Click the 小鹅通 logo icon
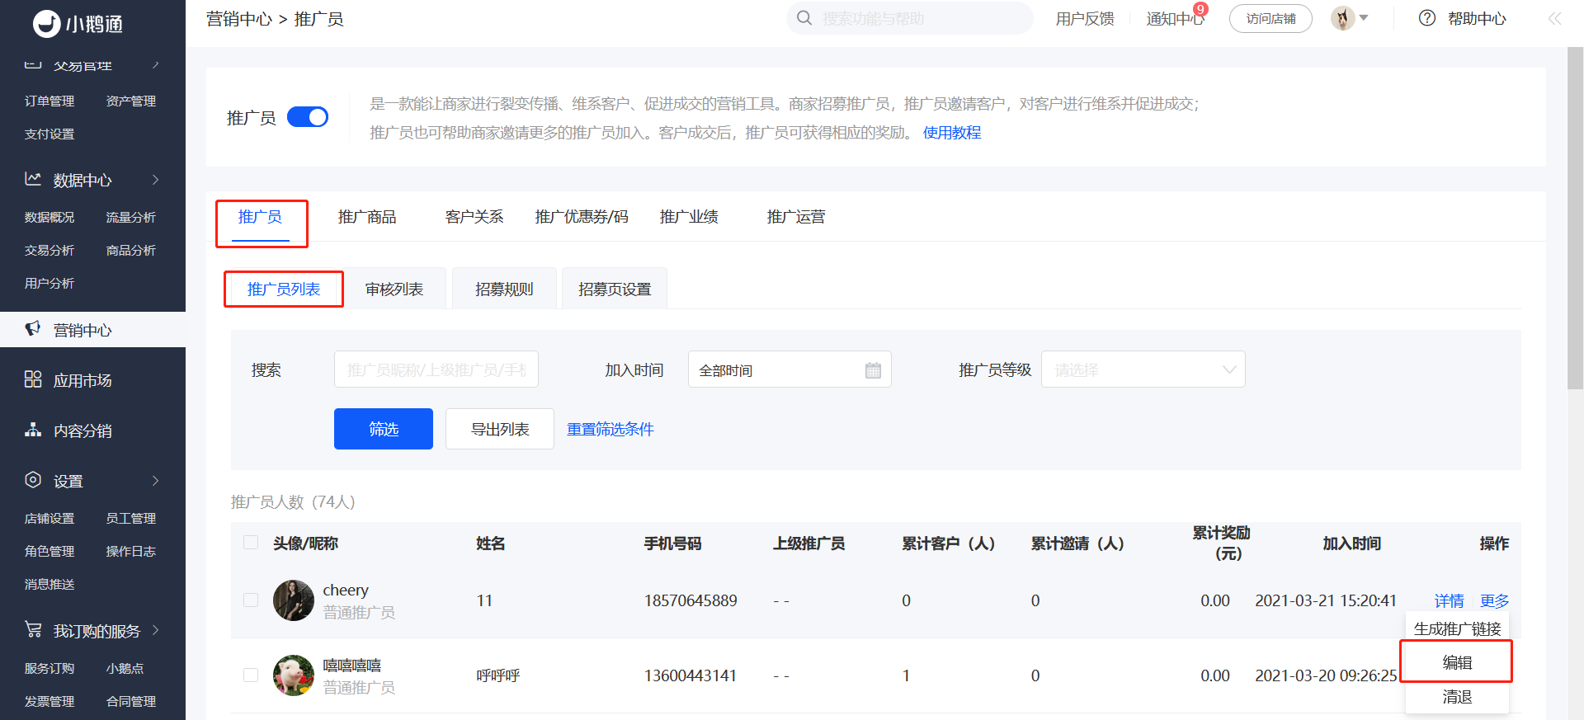The width and height of the screenshot is (1584, 720). tap(47, 24)
